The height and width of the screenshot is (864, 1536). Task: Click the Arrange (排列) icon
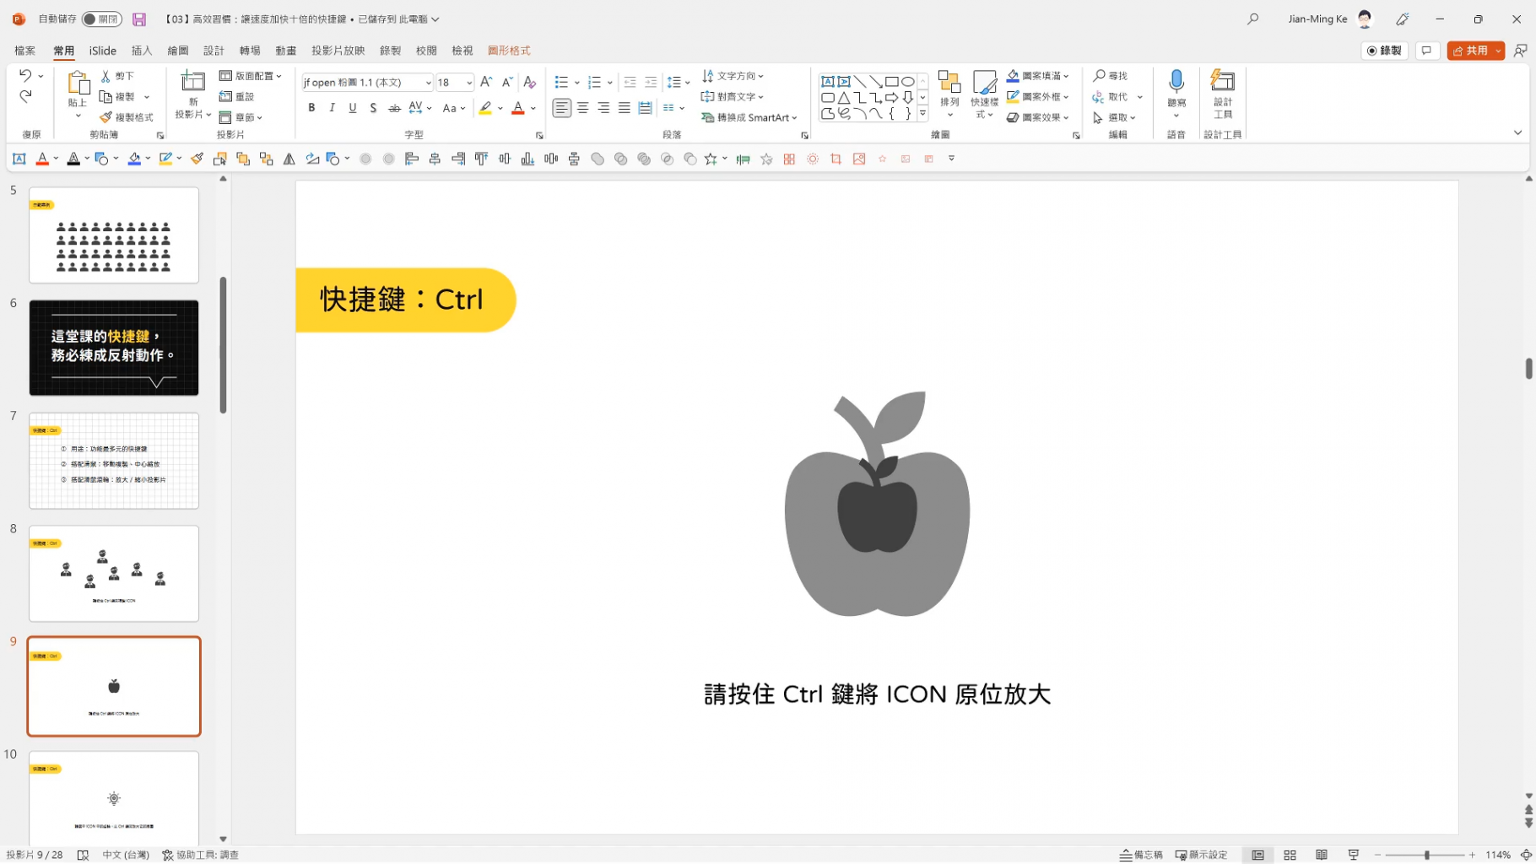[949, 89]
